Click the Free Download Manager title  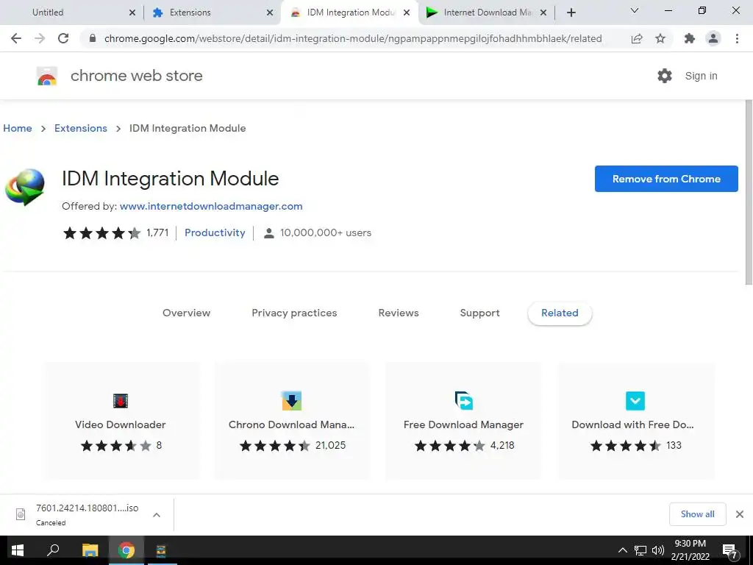[x=463, y=424]
